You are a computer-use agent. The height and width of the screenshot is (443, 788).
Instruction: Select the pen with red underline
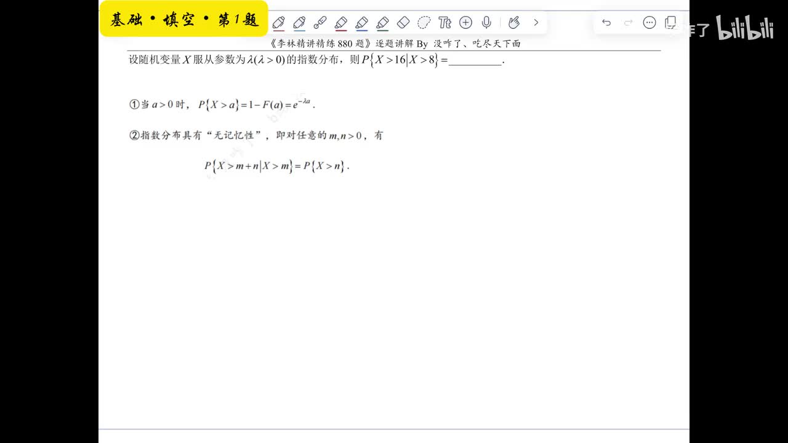pos(278,23)
